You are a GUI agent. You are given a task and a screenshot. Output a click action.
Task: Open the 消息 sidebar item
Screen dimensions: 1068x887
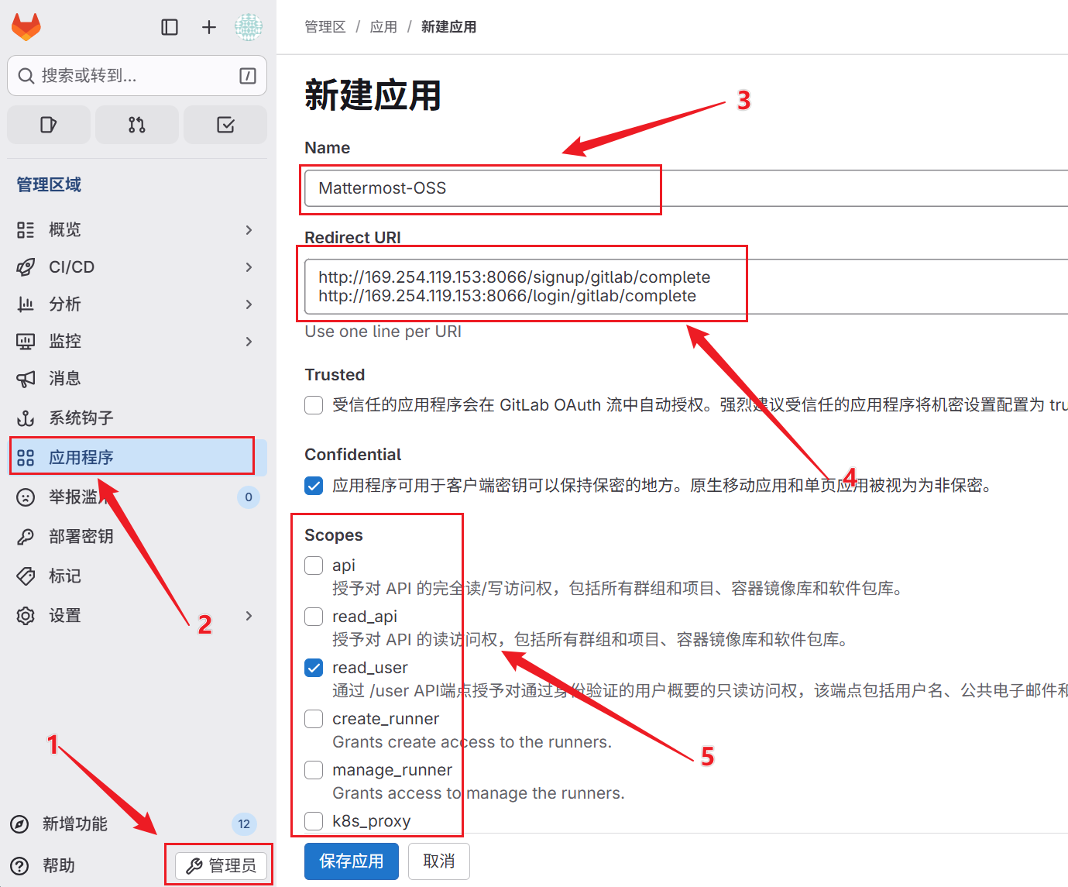coord(137,379)
